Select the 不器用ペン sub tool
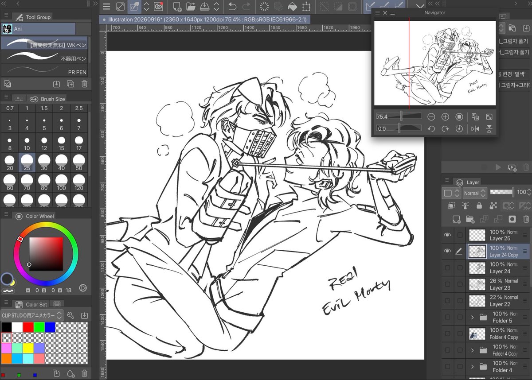The image size is (532, 380). (x=44, y=57)
